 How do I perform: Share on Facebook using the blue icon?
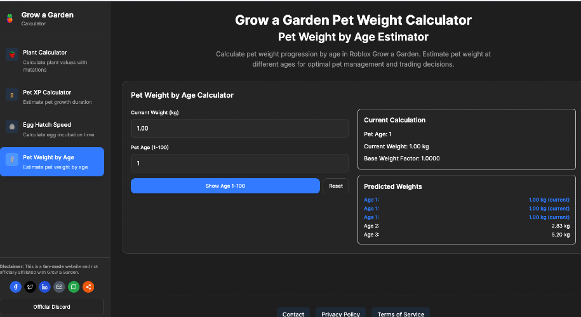16,287
